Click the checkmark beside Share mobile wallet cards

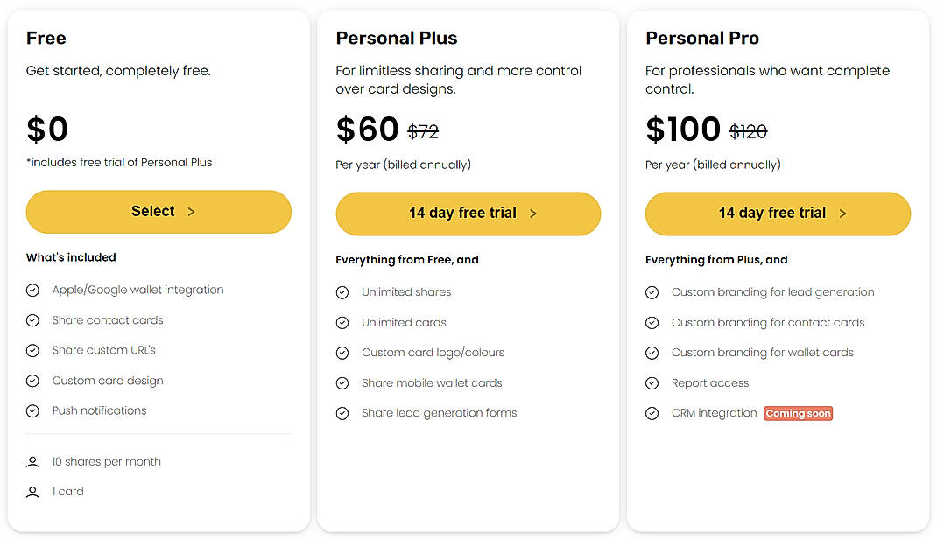pyautogui.click(x=342, y=382)
